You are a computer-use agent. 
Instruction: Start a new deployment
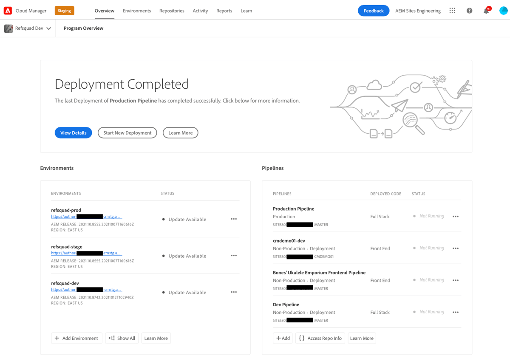[127, 132]
